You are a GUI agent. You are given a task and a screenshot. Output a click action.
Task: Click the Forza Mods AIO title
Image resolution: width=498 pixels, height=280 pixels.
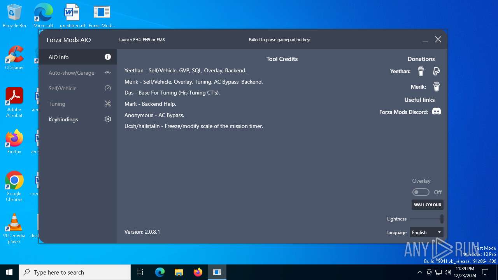(x=69, y=40)
